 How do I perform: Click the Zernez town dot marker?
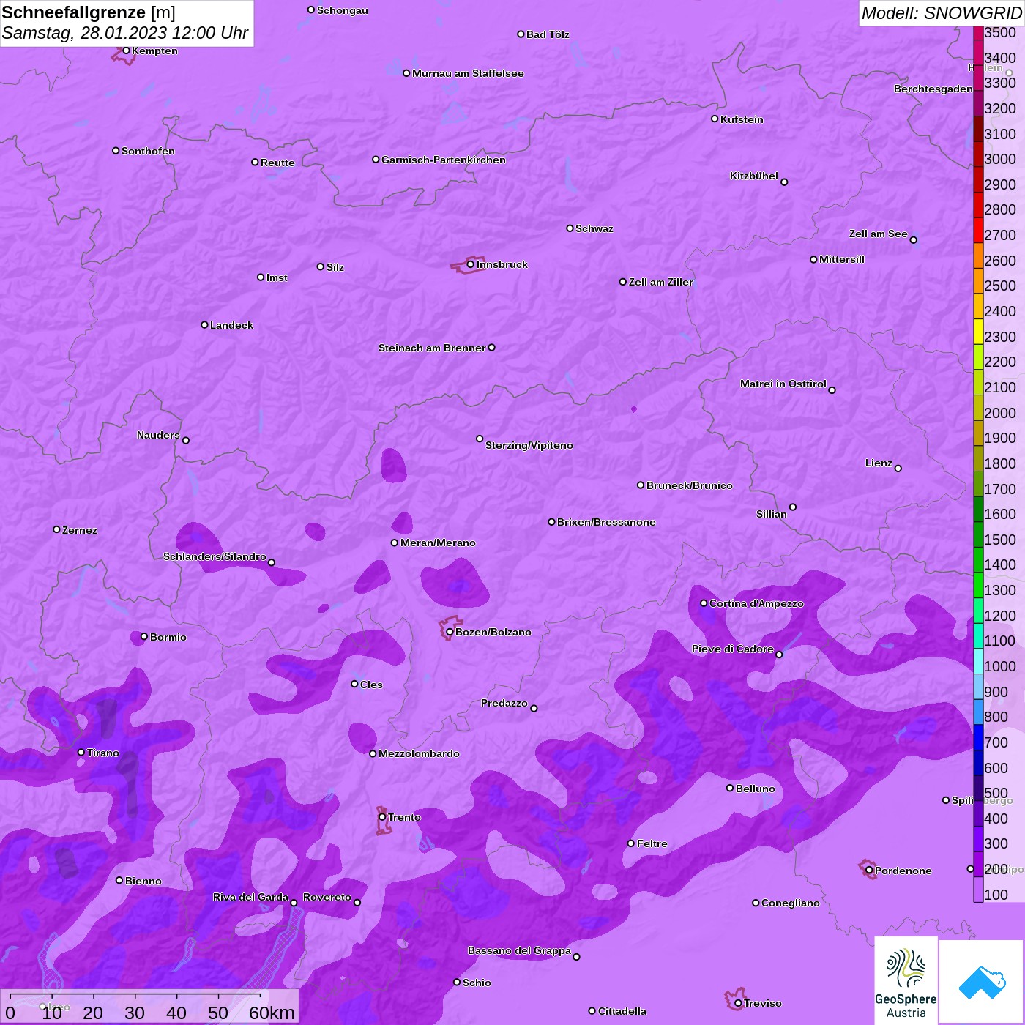[56, 529]
